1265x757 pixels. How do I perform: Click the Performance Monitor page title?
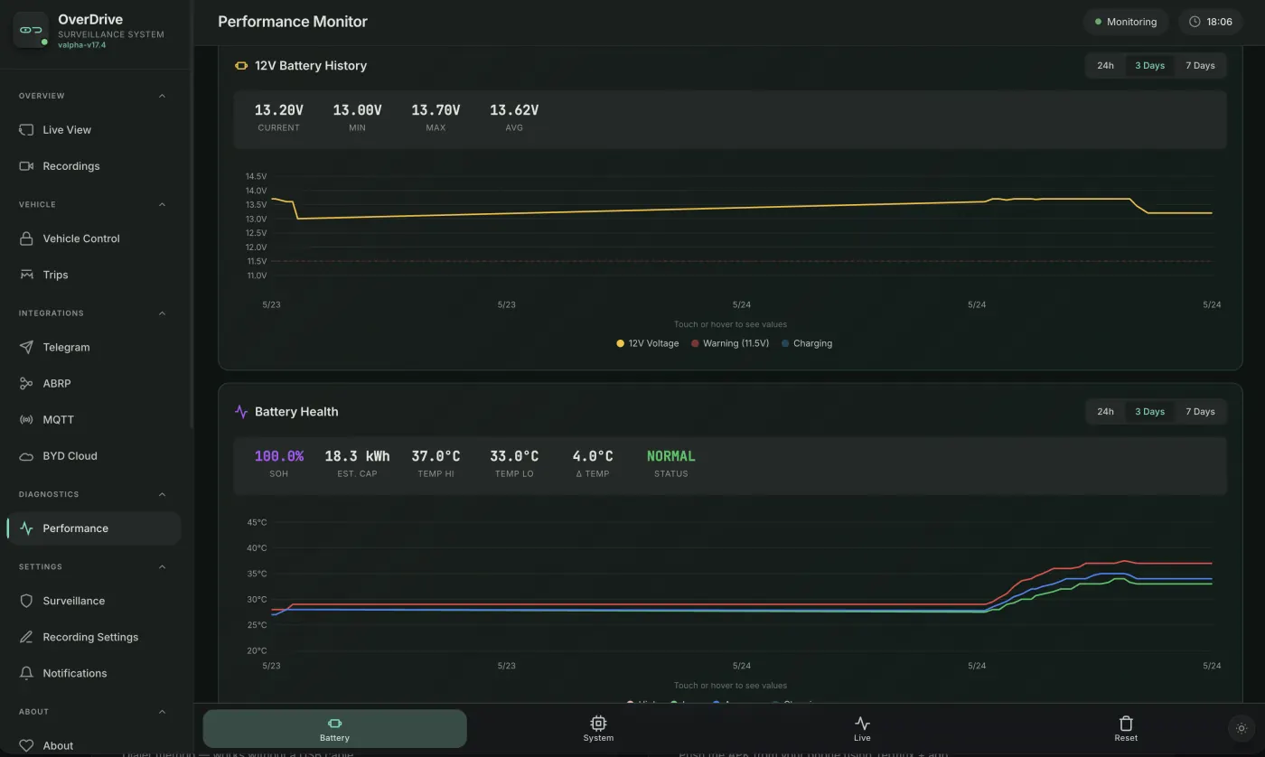pyautogui.click(x=293, y=22)
